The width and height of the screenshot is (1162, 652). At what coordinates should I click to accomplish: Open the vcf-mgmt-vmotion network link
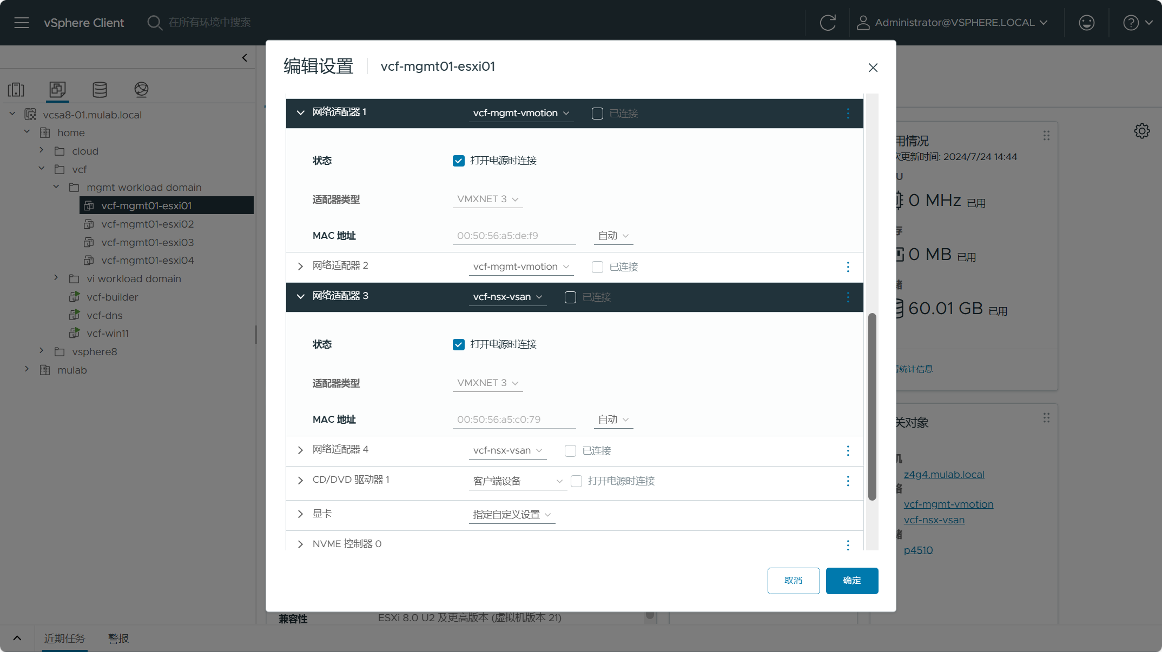[x=948, y=504]
